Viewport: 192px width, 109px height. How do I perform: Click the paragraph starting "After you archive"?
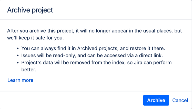pos(94,34)
